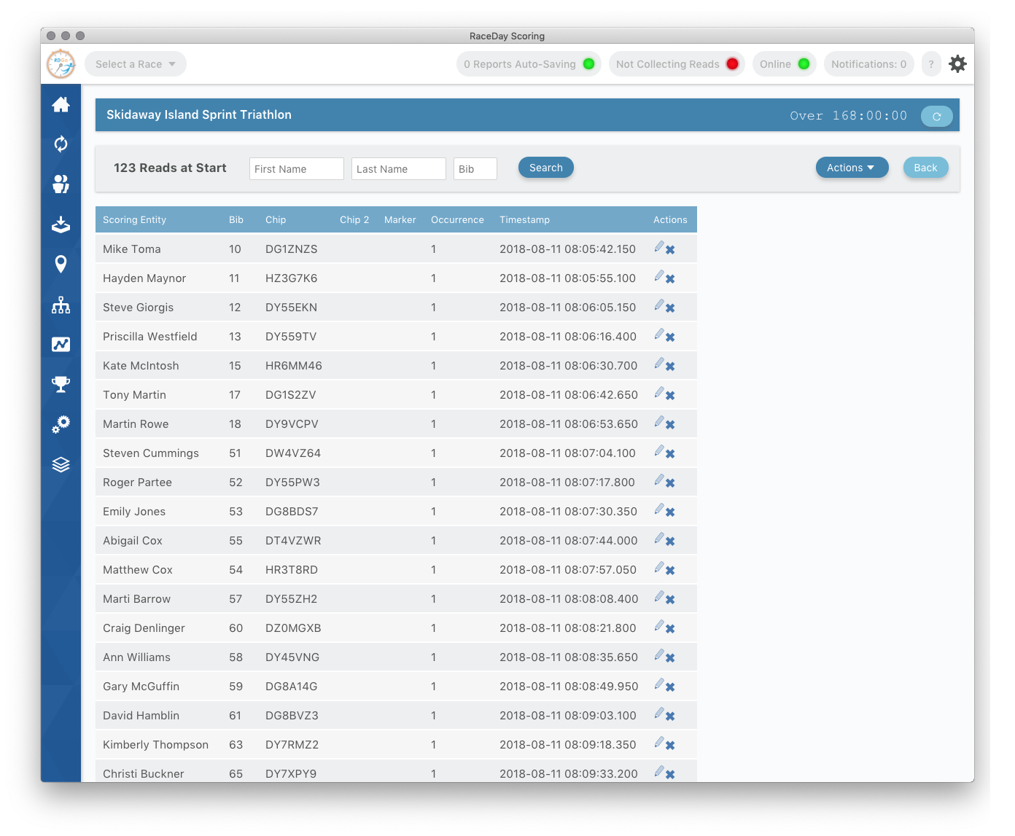Open the gears configuration sidebar icon
This screenshot has height=836, width=1015.
(x=61, y=424)
